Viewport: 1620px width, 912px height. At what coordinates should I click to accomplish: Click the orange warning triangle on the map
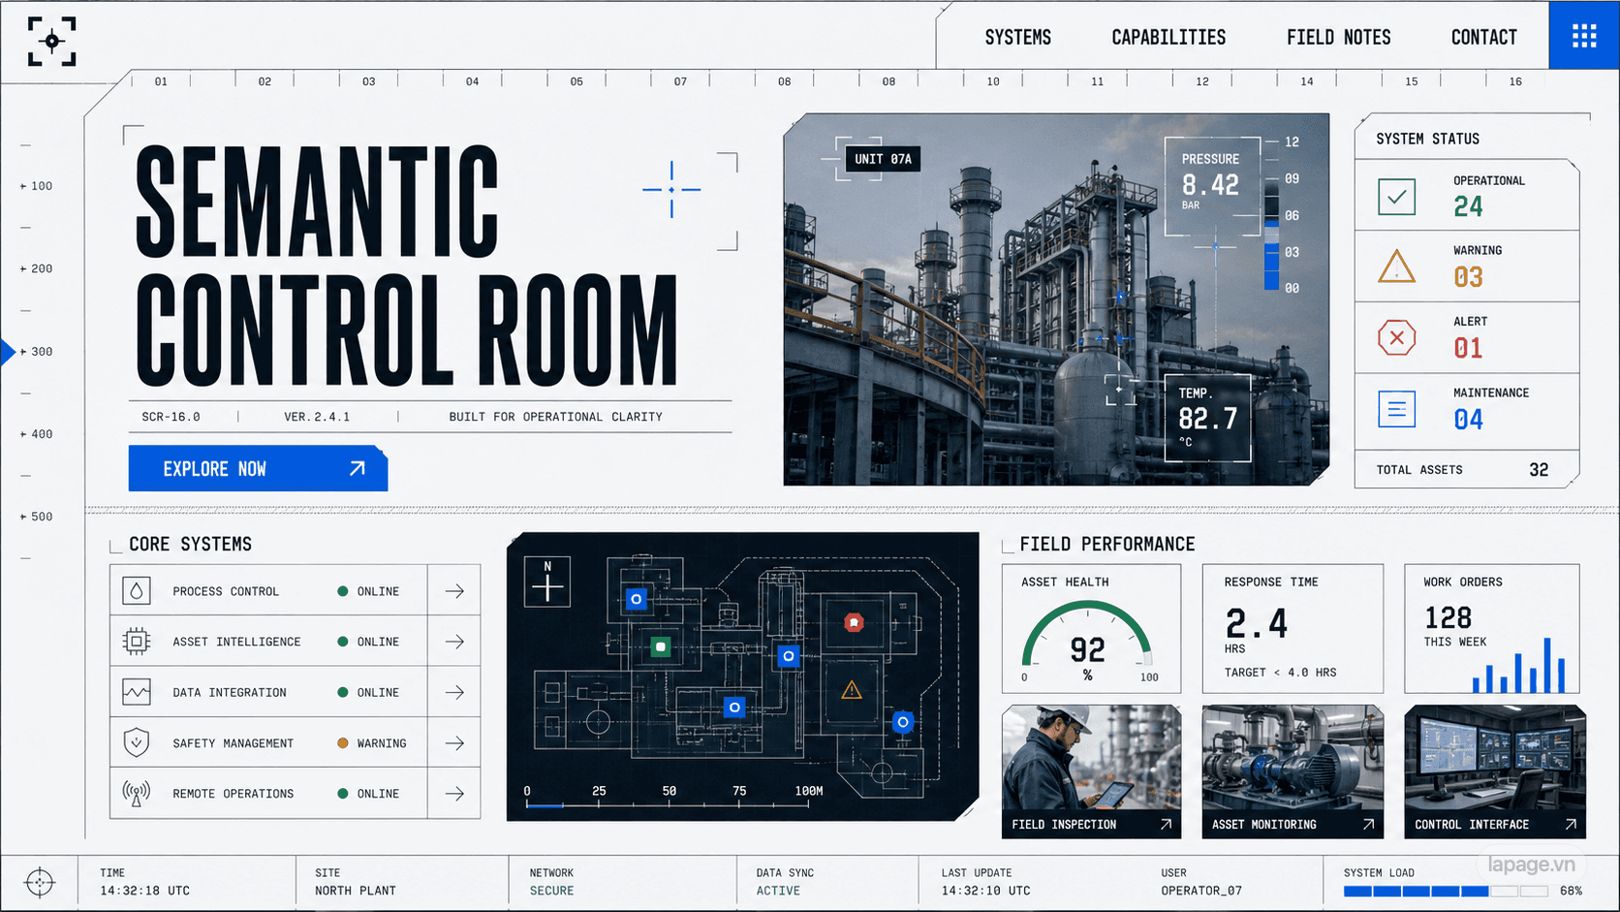tap(852, 690)
